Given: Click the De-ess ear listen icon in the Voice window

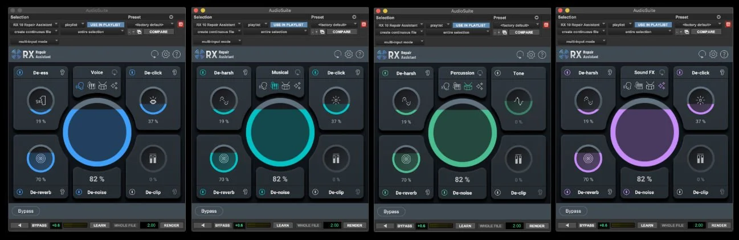Looking at the screenshot, I should [63, 72].
